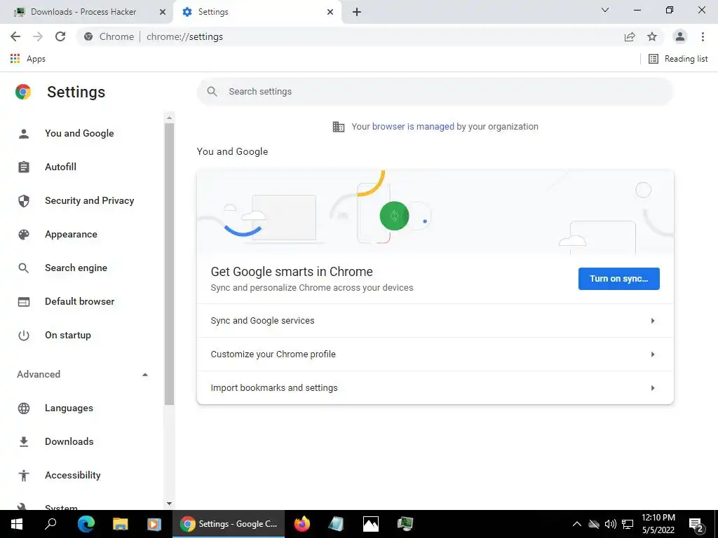Click the sidebar scrollbar thumb
Screen dimensions: 718x538
click(169, 264)
